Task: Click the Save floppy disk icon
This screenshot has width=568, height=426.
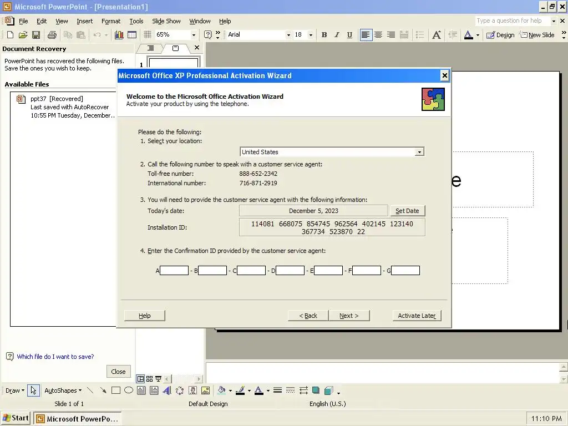Action: (x=36, y=35)
